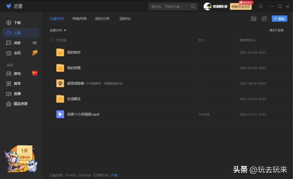Open the 消息 messages panel with badge

[16, 43]
